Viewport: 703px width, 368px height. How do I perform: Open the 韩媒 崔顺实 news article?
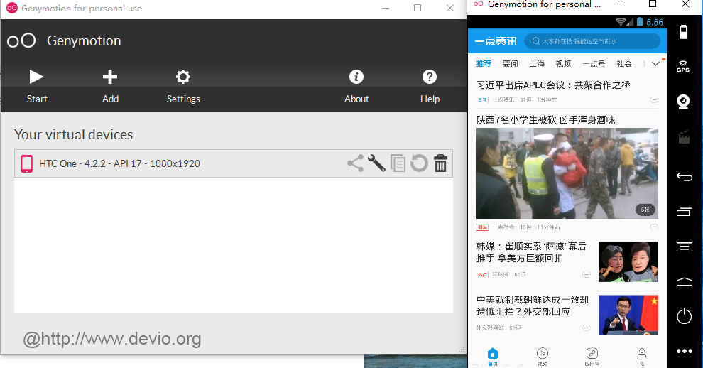click(x=531, y=252)
